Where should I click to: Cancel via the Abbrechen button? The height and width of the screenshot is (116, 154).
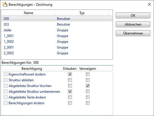133,24
